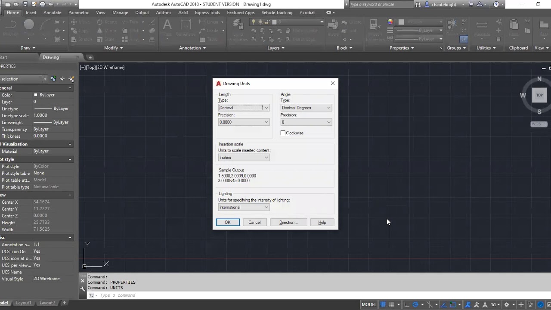Click the Help question mark icon

point(496,4)
